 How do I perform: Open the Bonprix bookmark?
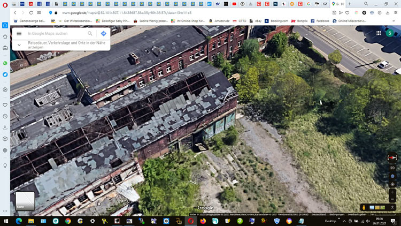tap(299, 21)
